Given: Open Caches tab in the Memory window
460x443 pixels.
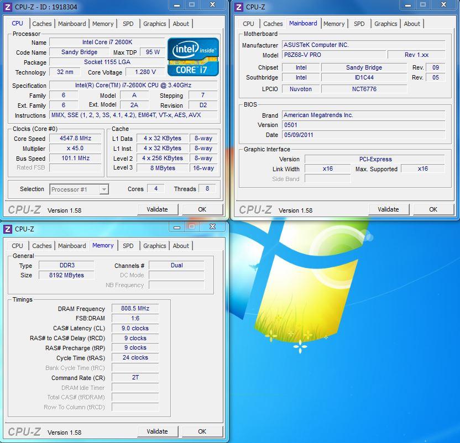Looking at the screenshot, I should tap(42, 246).
